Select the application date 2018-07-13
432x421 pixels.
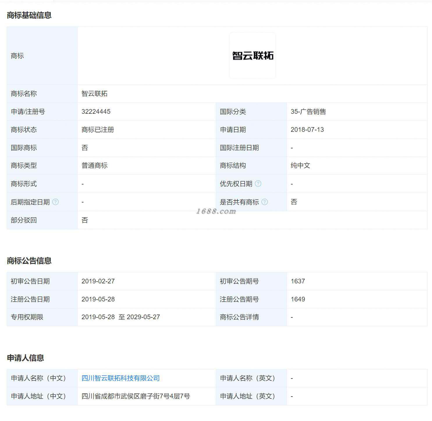pos(307,129)
